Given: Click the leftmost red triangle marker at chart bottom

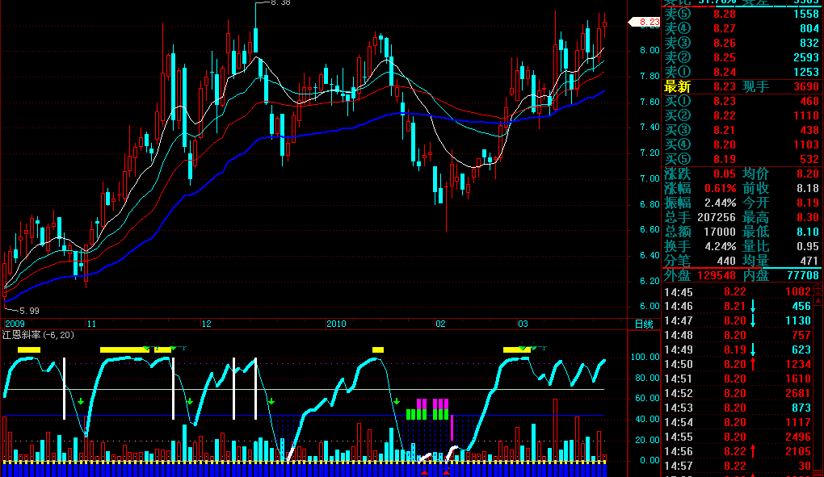Looking at the screenshot, I should coord(425,473).
